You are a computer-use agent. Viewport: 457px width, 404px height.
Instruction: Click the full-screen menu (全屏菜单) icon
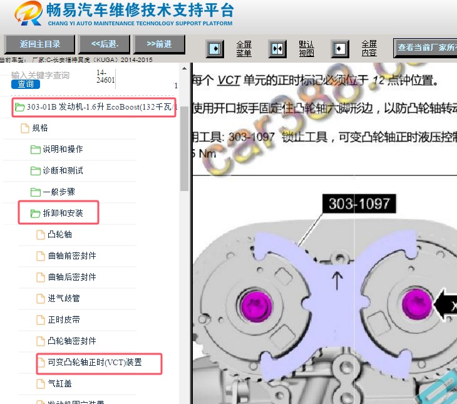(215, 49)
